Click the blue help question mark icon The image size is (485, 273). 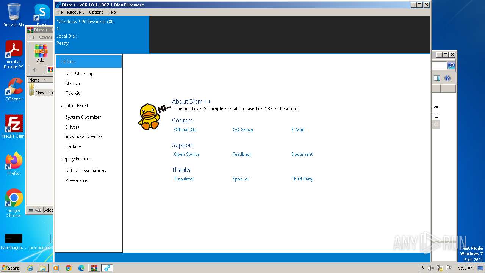click(447, 78)
